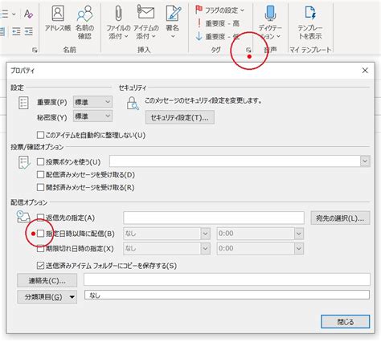Image resolution: width=381 pixels, height=342 pixels.
Task: Toggle このアイテムを自動的に整理しない checkbox
Action: pos(40,135)
